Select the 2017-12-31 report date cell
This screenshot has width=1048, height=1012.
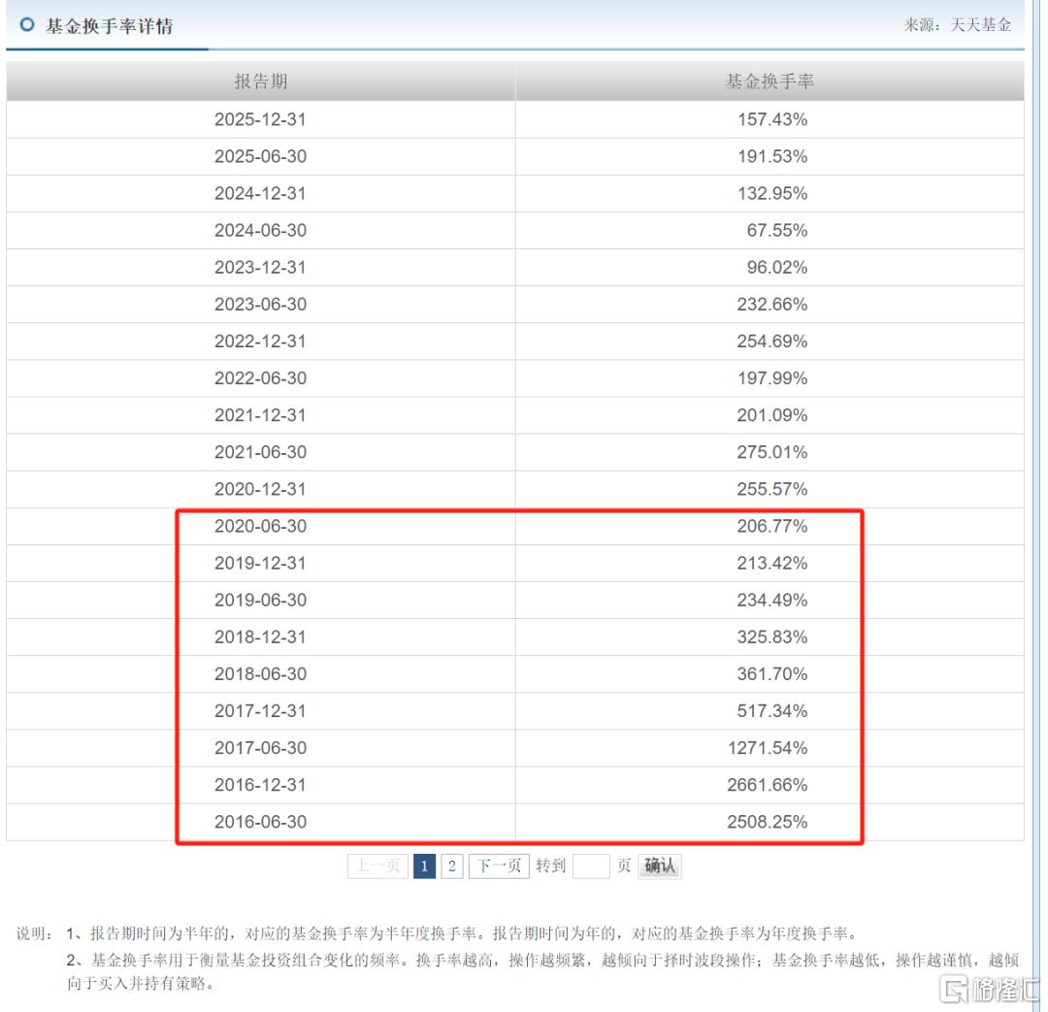[260, 711]
